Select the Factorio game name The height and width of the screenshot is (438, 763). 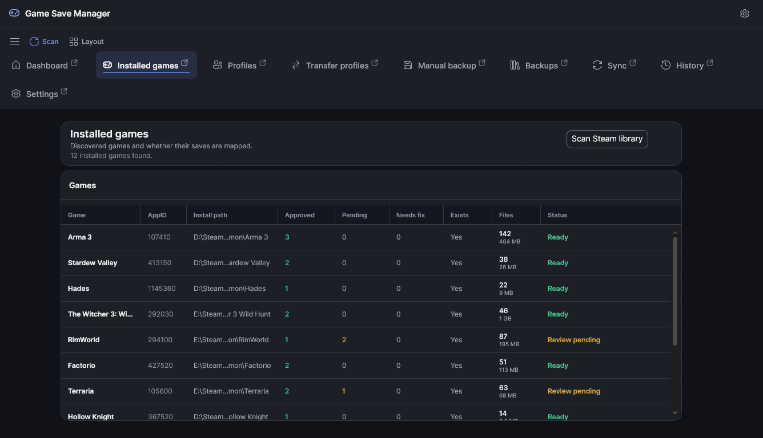coord(82,366)
